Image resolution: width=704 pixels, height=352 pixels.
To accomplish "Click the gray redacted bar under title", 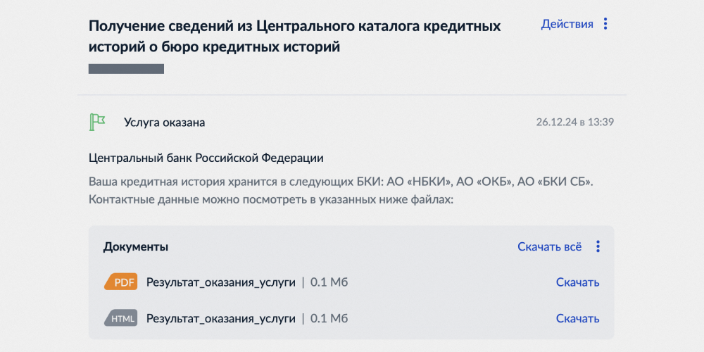I will point(126,69).
